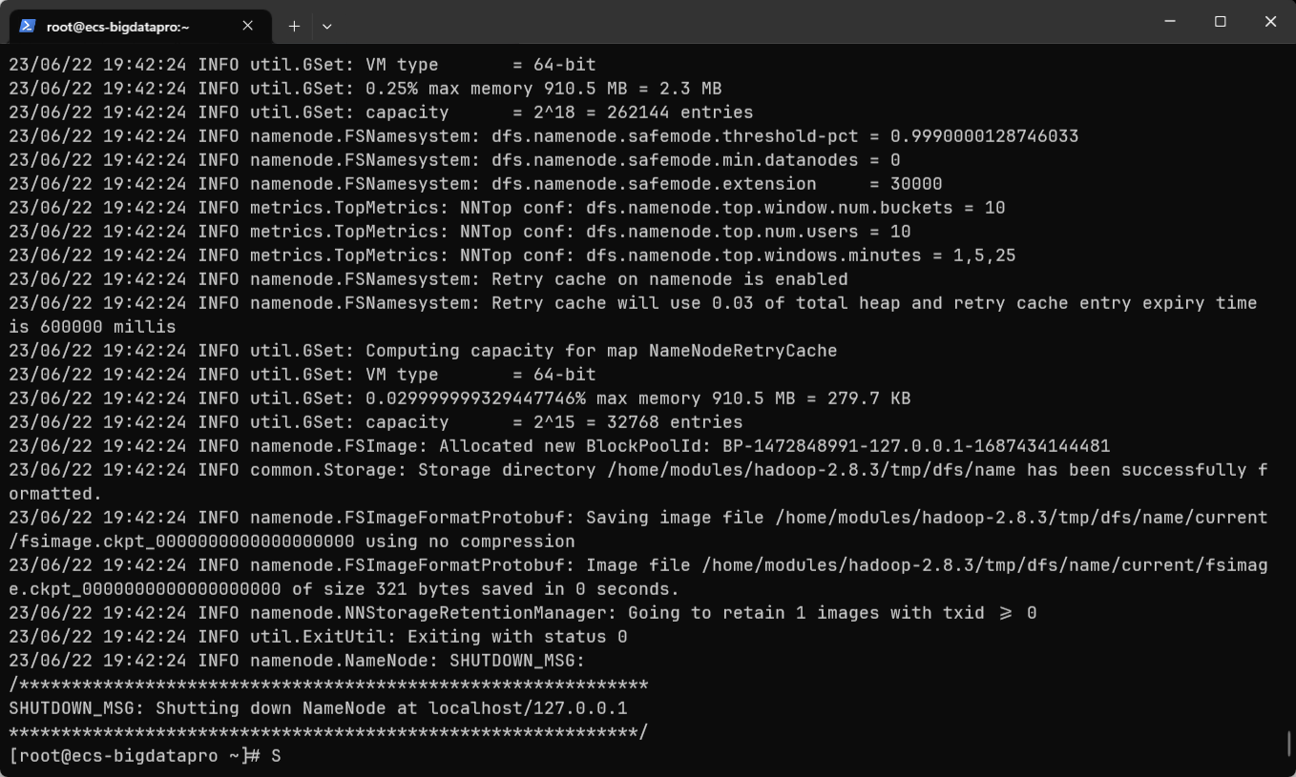Click the PowerShell icon on the tab
Viewport: 1296px width, 777px height.
28,26
